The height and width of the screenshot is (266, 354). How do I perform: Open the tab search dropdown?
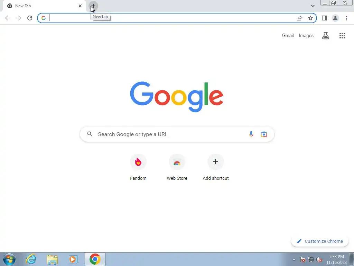pyautogui.click(x=313, y=6)
